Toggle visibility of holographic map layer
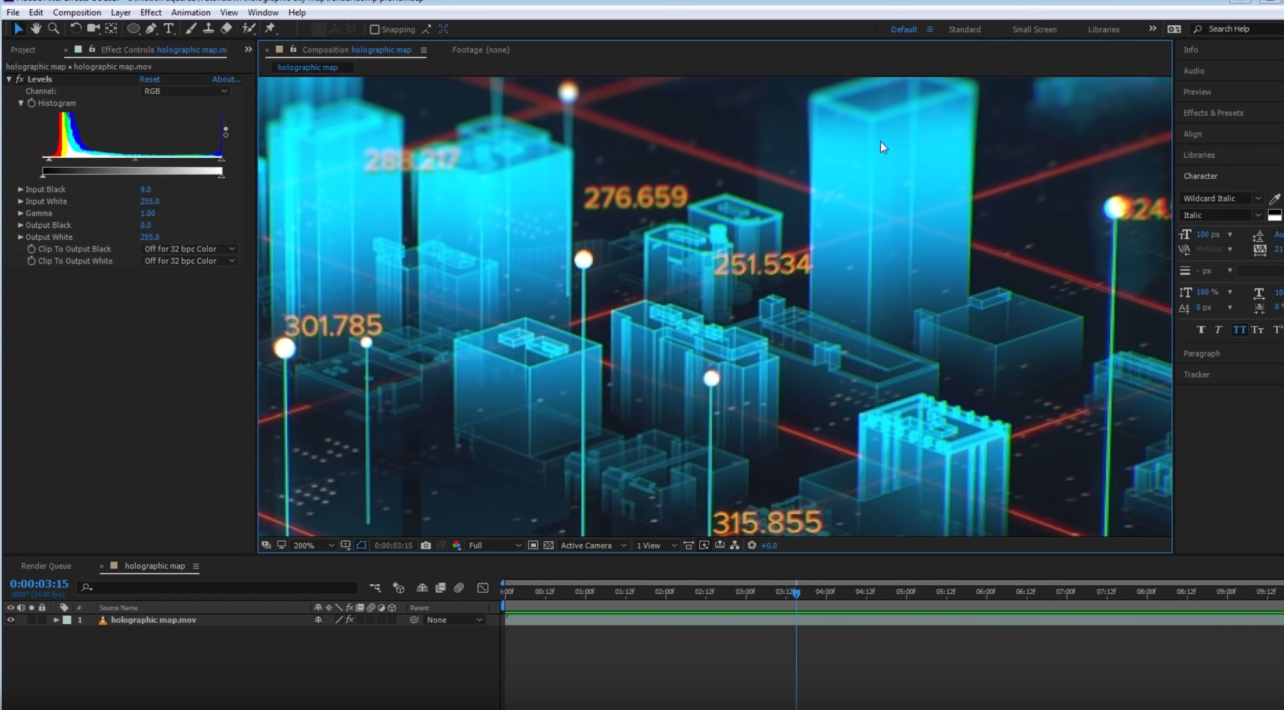This screenshot has height=710, width=1284. pyautogui.click(x=11, y=620)
